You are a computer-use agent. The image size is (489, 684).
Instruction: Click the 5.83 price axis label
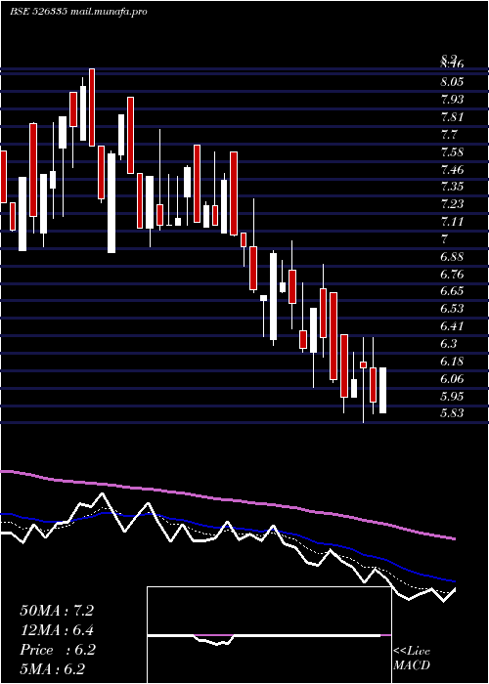[x=452, y=413]
